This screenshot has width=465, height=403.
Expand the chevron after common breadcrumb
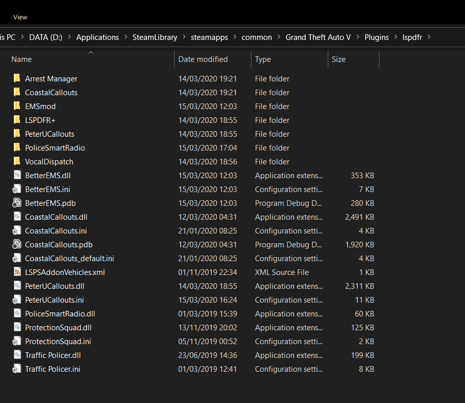pyautogui.click(x=279, y=37)
